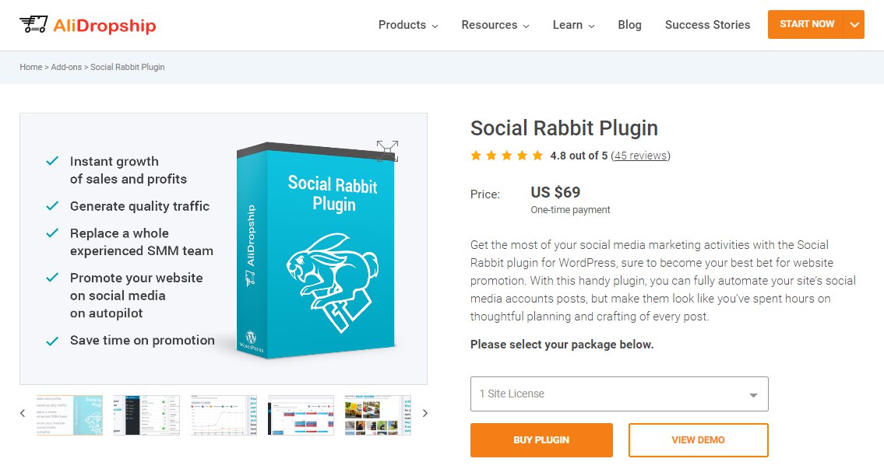Advance gallery with the next arrow
The height and width of the screenshot is (469, 884).
click(x=424, y=414)
